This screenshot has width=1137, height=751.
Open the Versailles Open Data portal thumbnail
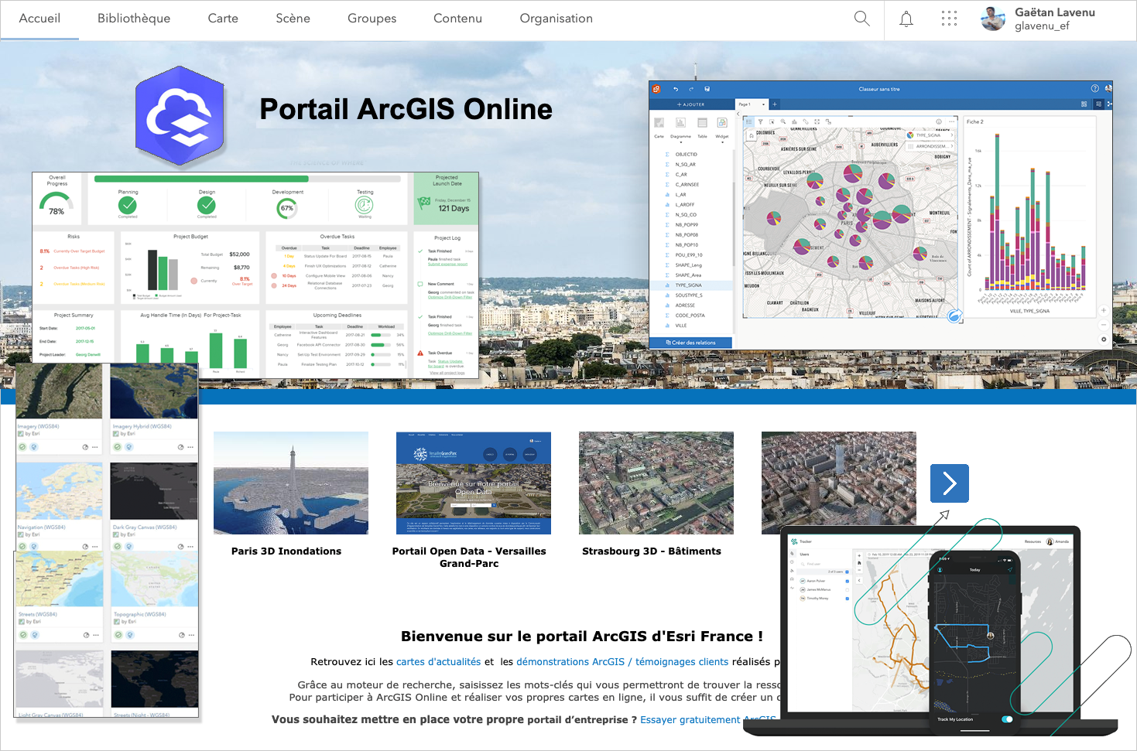pyautogui.click(x=474, y=483)
